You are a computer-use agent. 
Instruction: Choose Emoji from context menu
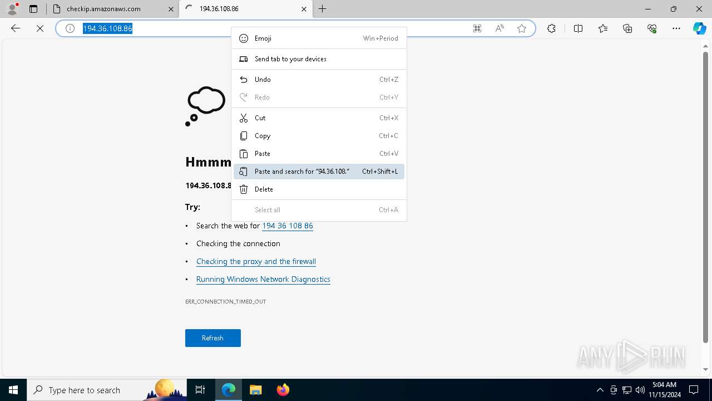click(x=319, y=38)
